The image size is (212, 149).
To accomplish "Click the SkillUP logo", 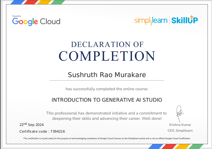I will point(184,20).
